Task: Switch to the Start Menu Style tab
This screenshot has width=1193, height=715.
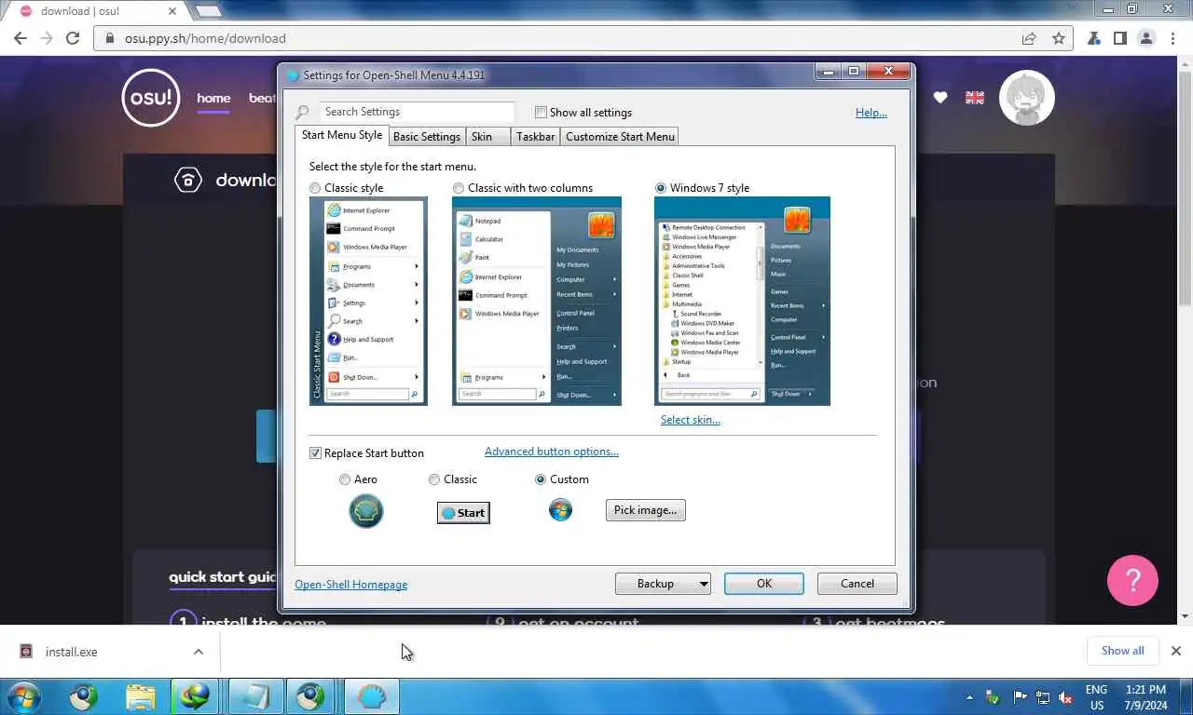Action: (342, 135)
